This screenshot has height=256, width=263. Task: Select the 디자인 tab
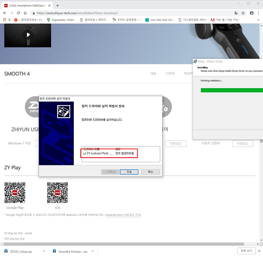[170, 74]
